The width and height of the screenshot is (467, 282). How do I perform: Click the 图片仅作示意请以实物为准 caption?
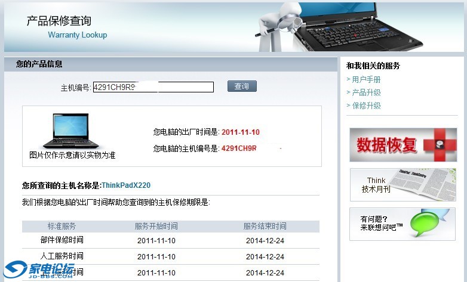tap(72, 155)
